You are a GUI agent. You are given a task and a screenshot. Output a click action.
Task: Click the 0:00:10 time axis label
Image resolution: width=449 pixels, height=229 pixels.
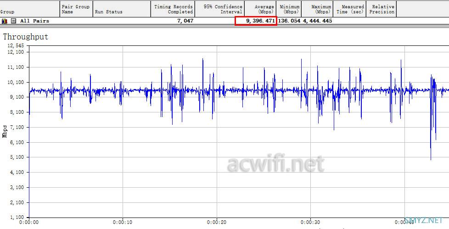click(x=123, y=222)
